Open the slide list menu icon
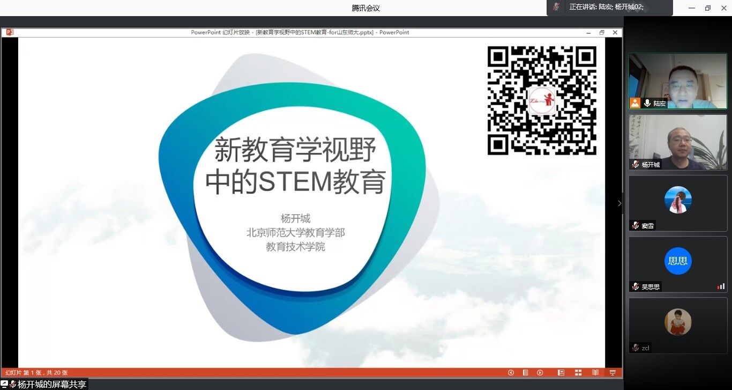The width and height of the screenshot is (732, 390). click(x=525, y=373)
